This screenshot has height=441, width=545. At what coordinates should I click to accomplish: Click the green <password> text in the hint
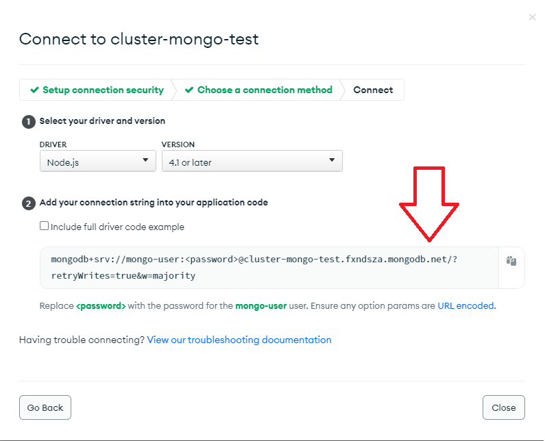pos(101,306)
